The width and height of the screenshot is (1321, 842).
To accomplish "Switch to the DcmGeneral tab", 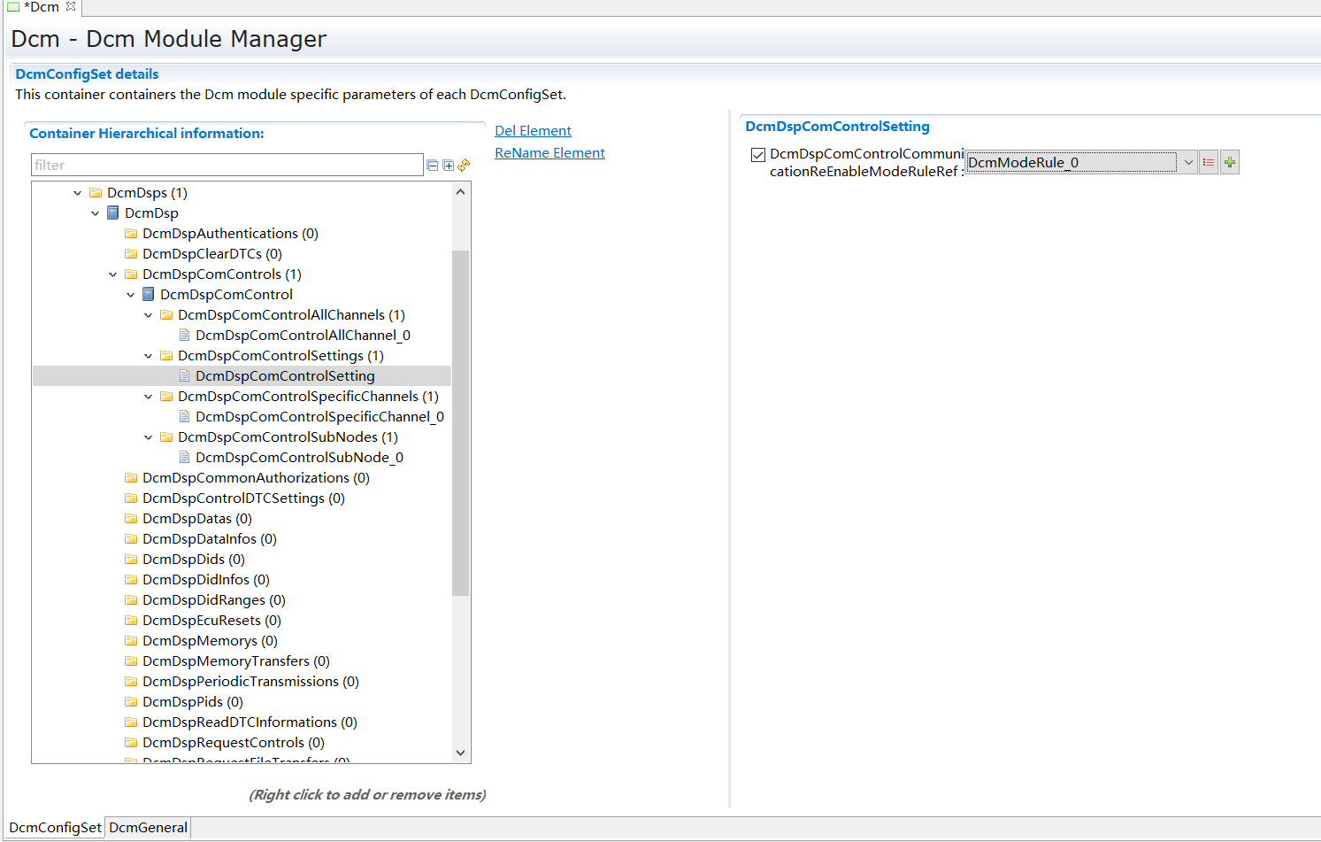I will 147,827.
